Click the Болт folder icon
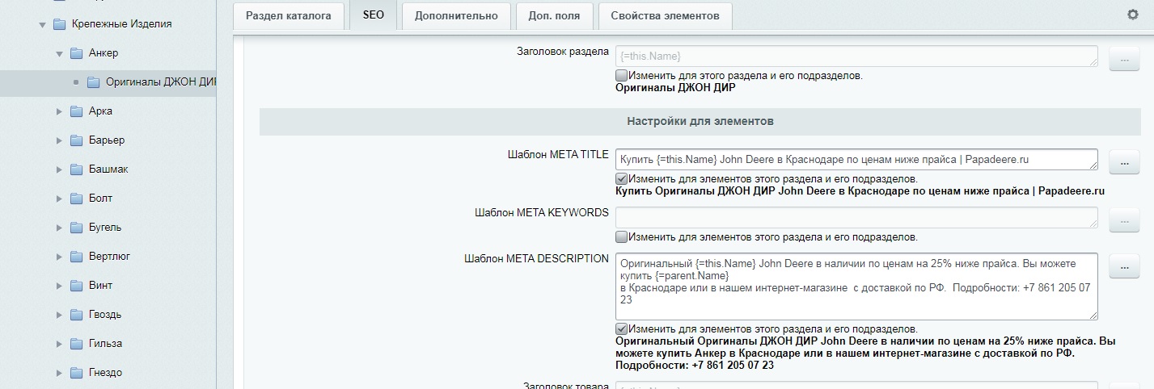Viewport: 1154px width, 389px height. coord(77,199)
